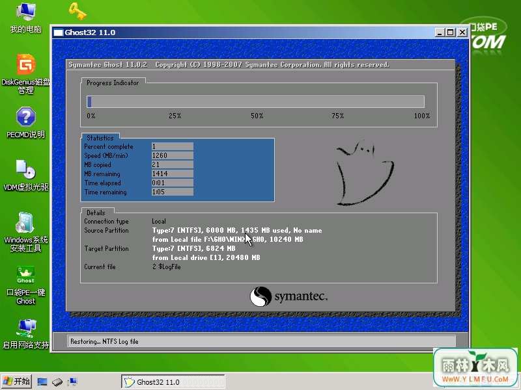Minimize the Ghost32 11.0 window

(440, 32)
